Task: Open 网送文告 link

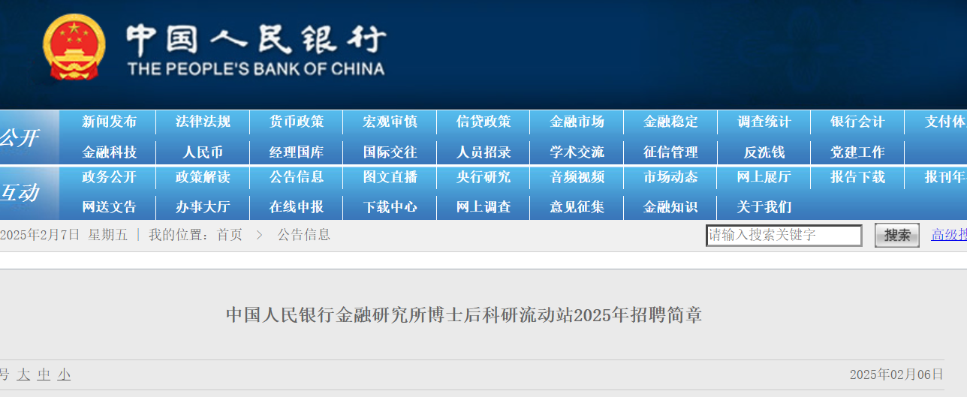Action: (110, 207)
